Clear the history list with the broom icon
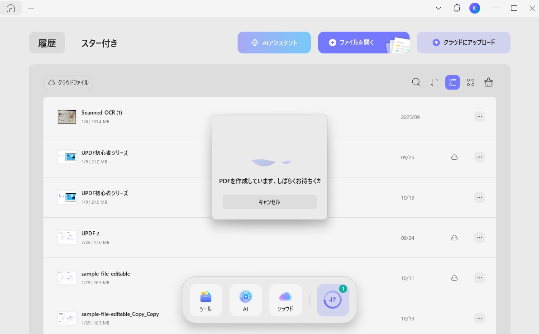 (488, 82)
